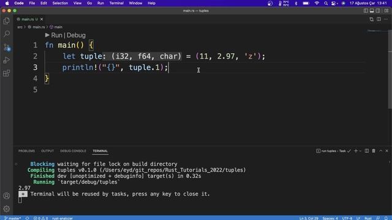
Task: Switch to the OUTPUT panel tab
Action: click(x=48, y=151)
